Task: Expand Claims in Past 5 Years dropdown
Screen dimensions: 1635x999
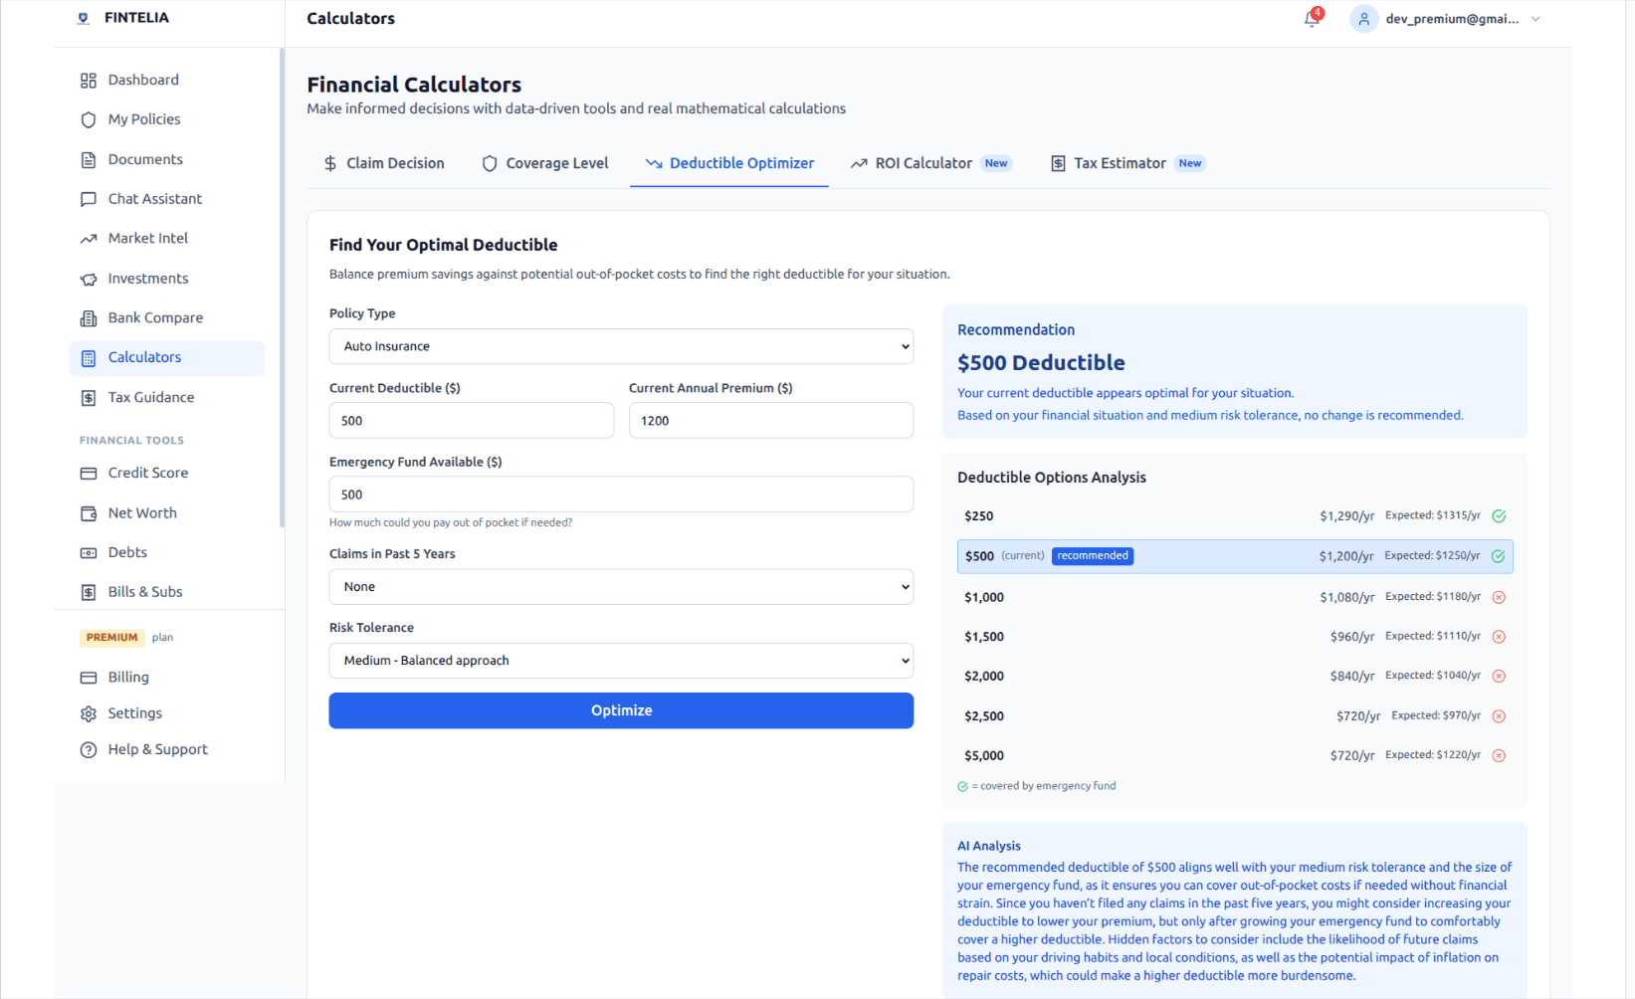Action: (621, 587)
